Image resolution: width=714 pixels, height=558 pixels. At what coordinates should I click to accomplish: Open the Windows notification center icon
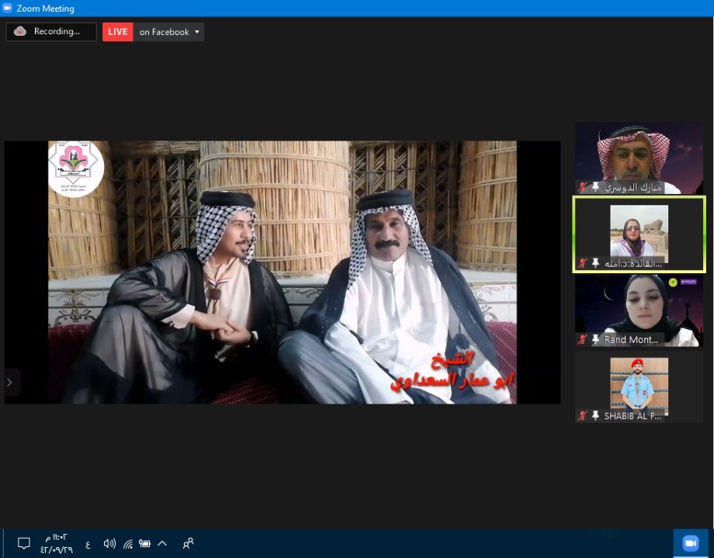click(x=23, y=543)
